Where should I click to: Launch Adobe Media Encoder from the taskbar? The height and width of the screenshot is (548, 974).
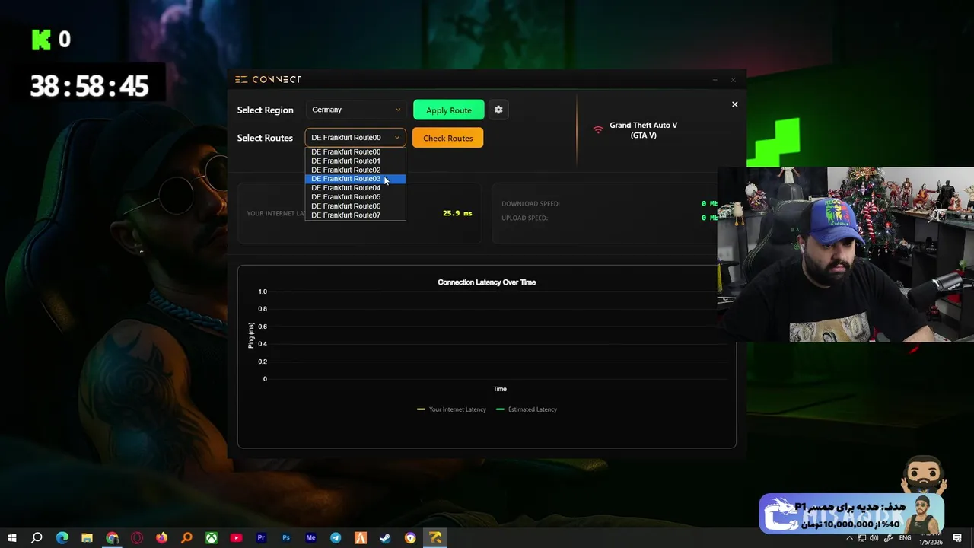[310, 538]
